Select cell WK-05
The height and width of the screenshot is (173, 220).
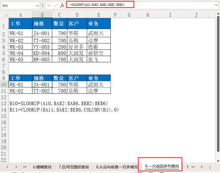[21, 59]
